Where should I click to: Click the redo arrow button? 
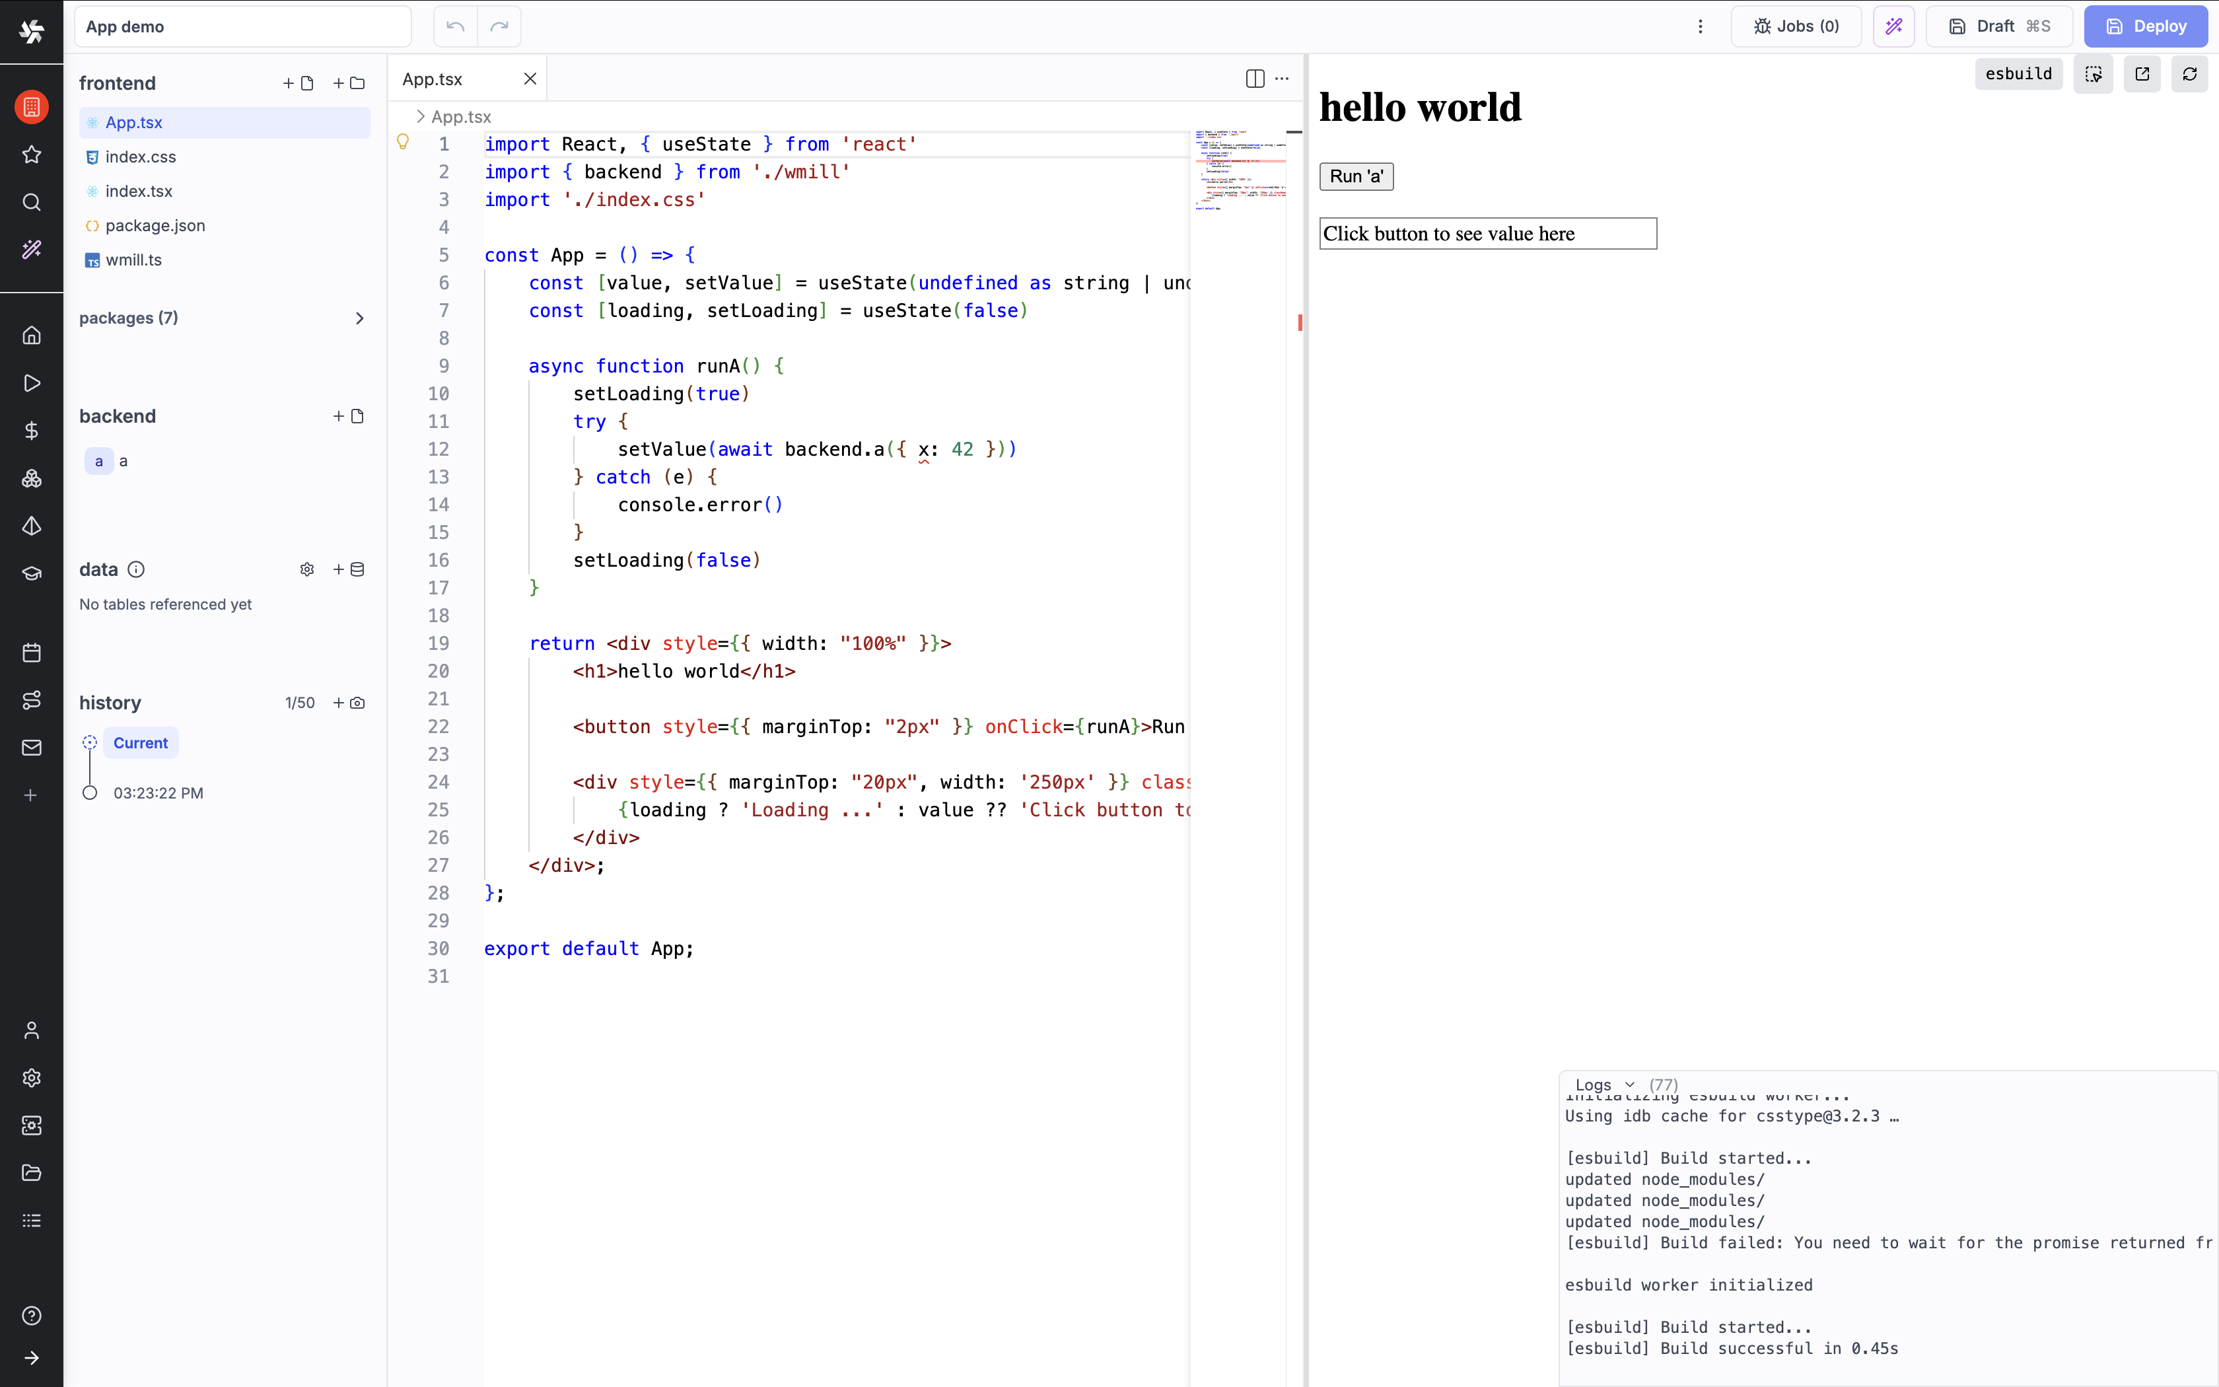click(x=499, y=26)
